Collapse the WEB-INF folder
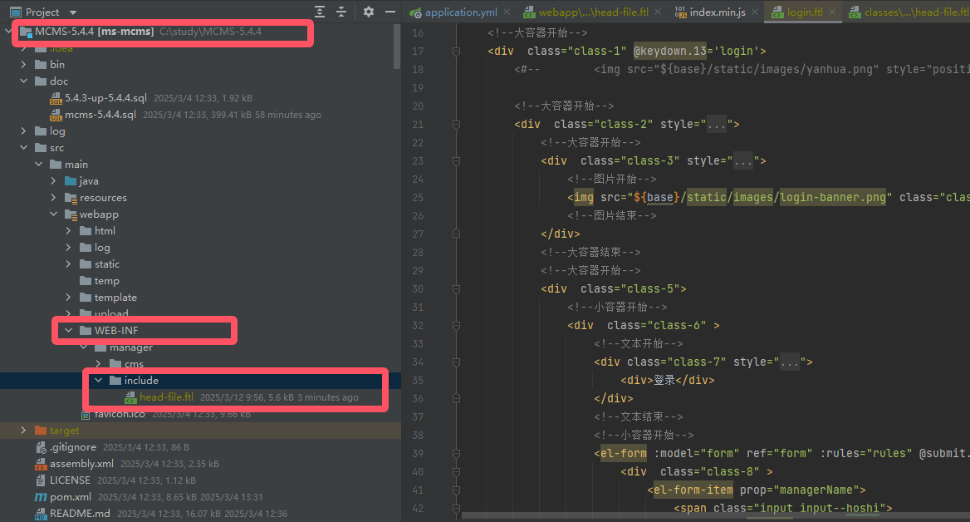 68,331
